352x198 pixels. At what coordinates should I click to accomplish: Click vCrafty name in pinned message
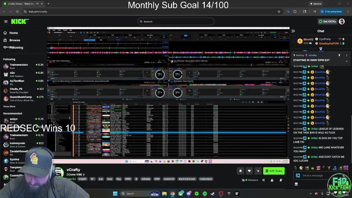coord(313,55)
